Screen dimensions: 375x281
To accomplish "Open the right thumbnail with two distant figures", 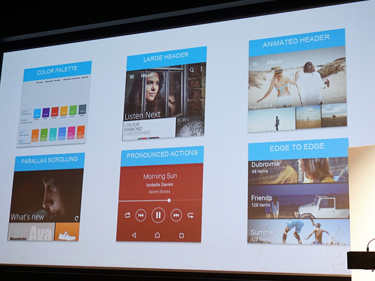I will 334,115.
